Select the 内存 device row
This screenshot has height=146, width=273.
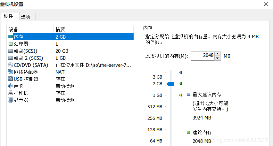tap(70, 37)
